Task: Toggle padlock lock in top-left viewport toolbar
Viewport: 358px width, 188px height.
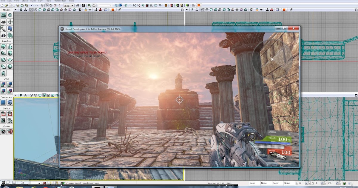Action: (86, 10)
